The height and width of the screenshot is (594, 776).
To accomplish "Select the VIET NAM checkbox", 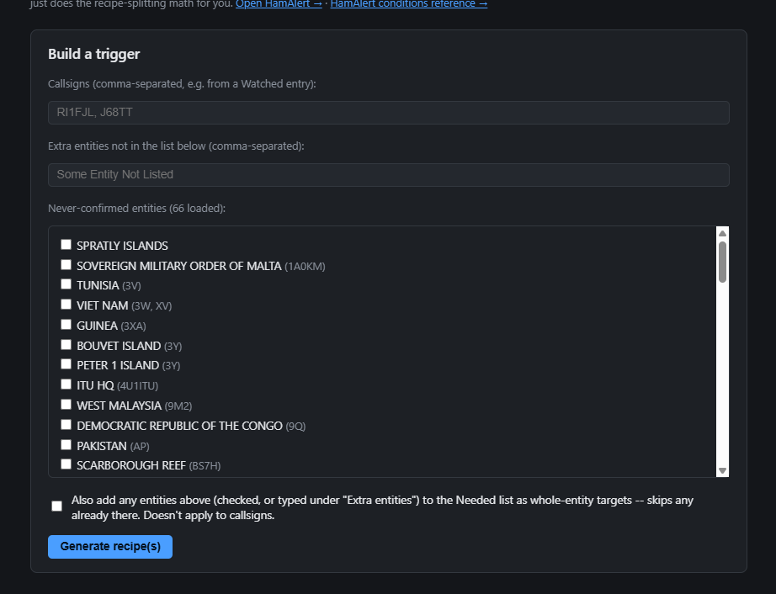I will click(x=66, y=305).
